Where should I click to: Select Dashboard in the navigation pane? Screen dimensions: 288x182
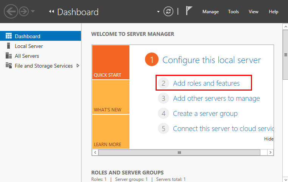pos(40,36)
